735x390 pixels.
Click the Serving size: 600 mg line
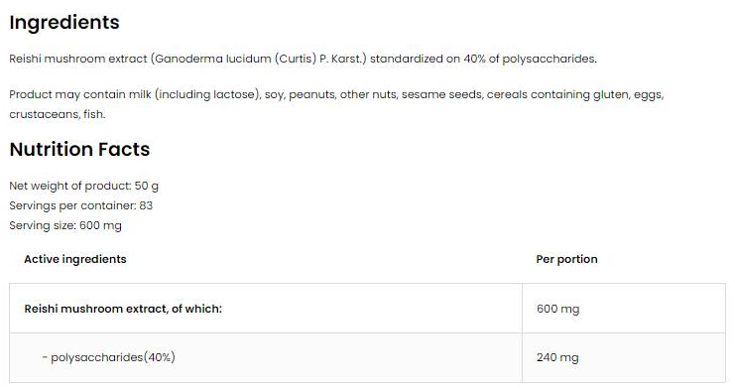tap(65, 225)
